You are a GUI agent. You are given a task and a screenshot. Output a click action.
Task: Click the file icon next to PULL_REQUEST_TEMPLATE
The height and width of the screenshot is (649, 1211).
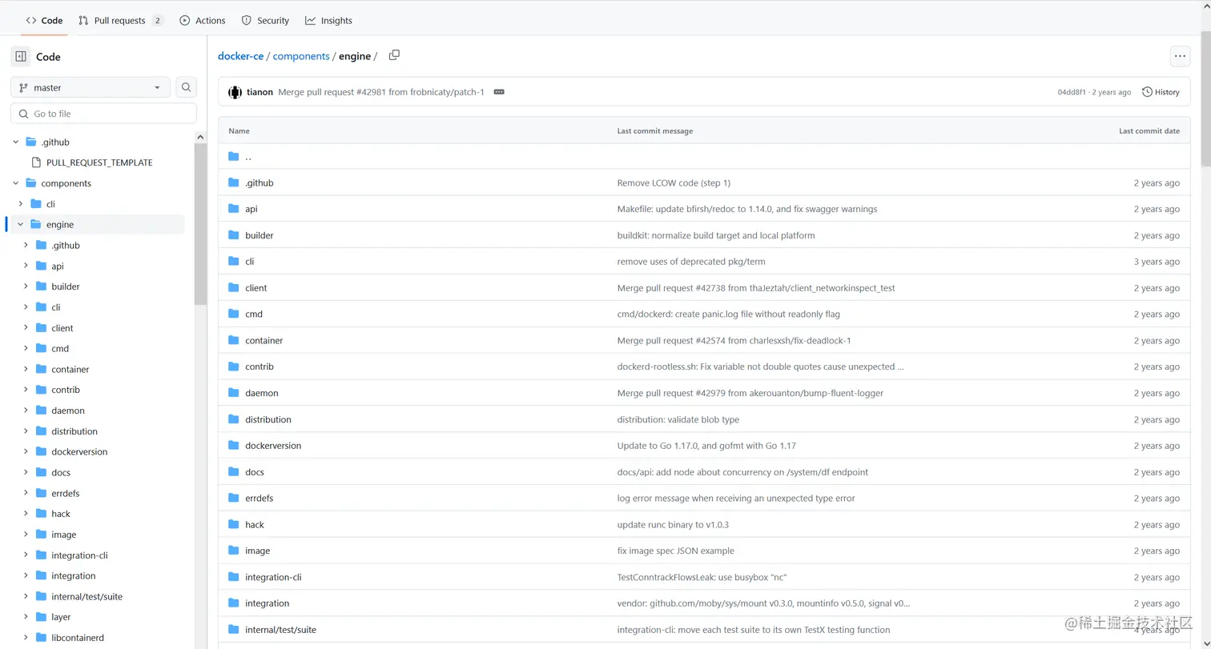36,162
